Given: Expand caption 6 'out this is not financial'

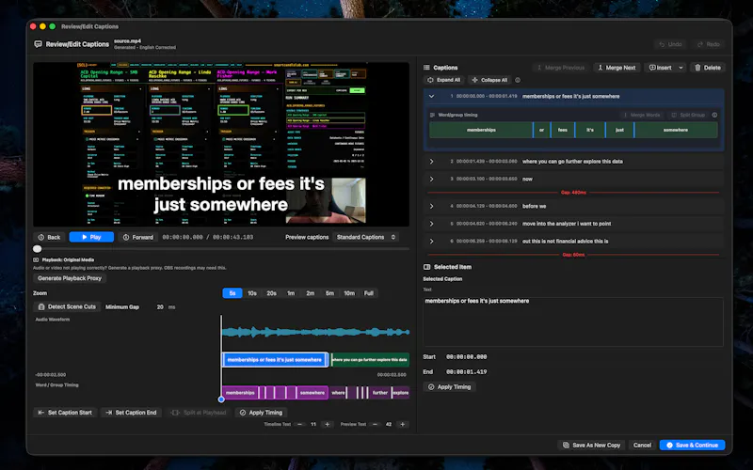Looking at the screenshot, I should pyautogui.click(x=431, y=242).
